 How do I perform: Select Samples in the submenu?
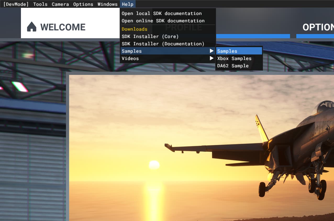239,51
